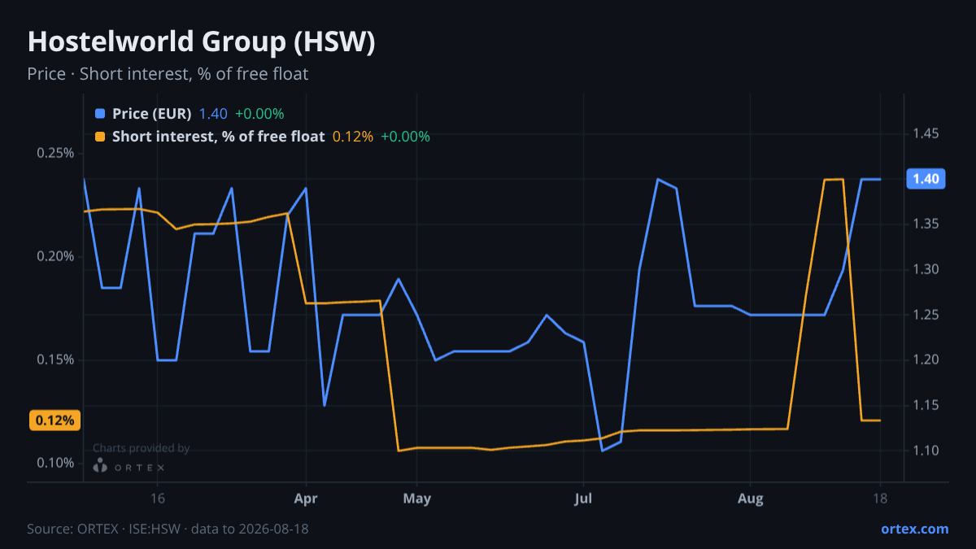The height and width of the screenshot is (549, 976).
Task: Click the 1.35 right axis label
Action: (x=926, y=224)
